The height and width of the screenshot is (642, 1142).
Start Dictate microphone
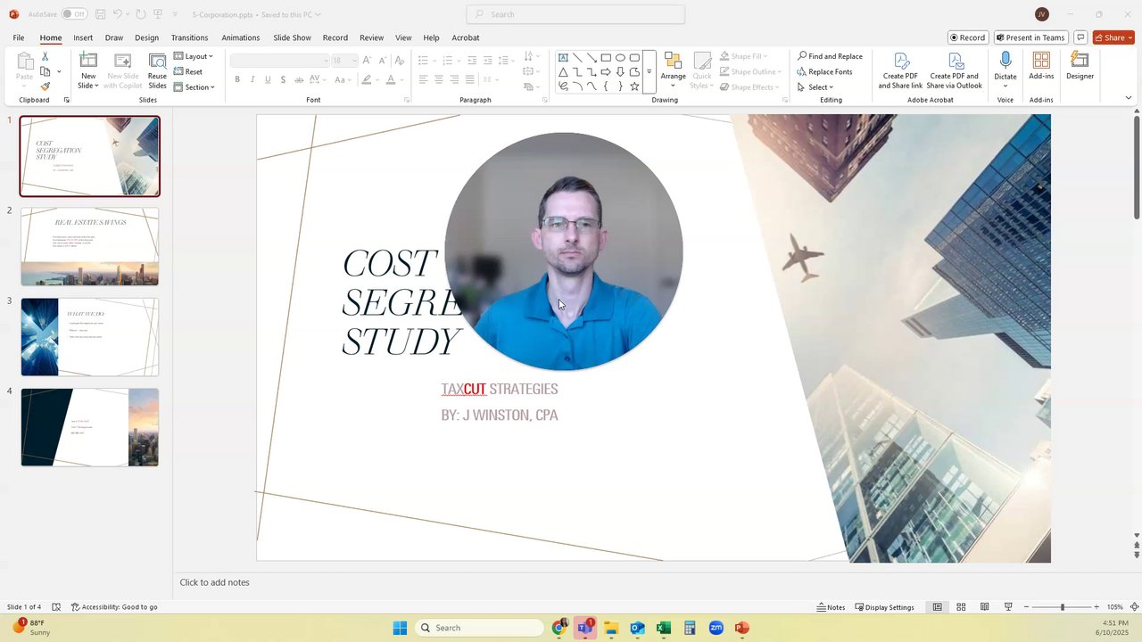[1005, 61]
